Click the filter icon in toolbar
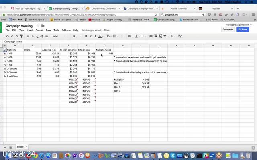 [x=165, y=36]
